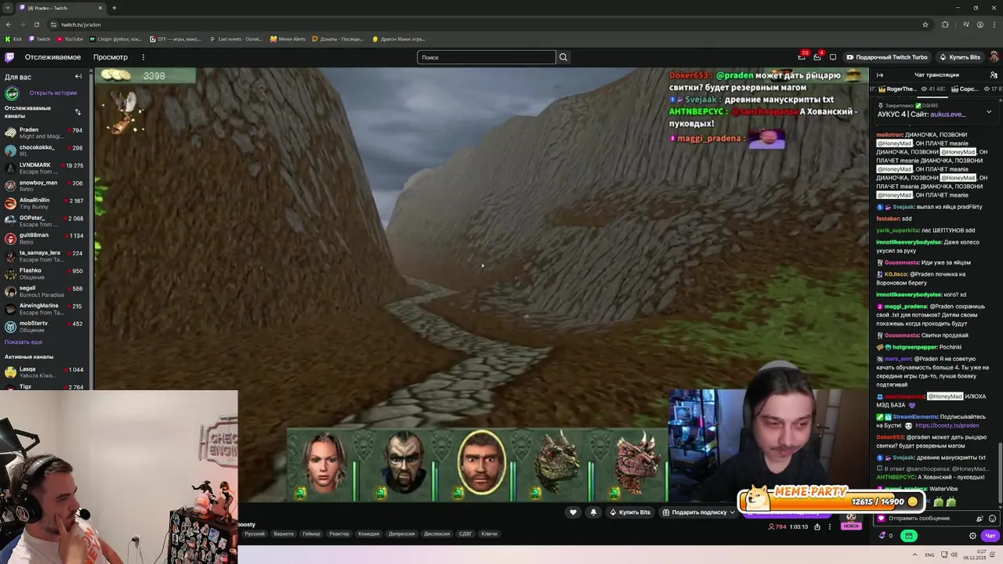
Task: Click Варьете stream tag
Action: point(284,534)
